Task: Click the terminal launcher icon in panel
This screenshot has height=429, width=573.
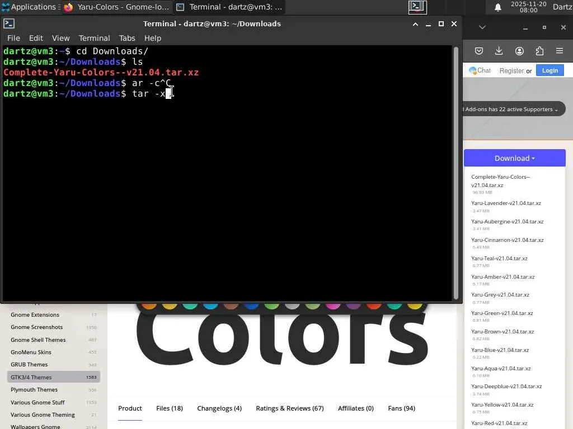Action: point(417,7)
